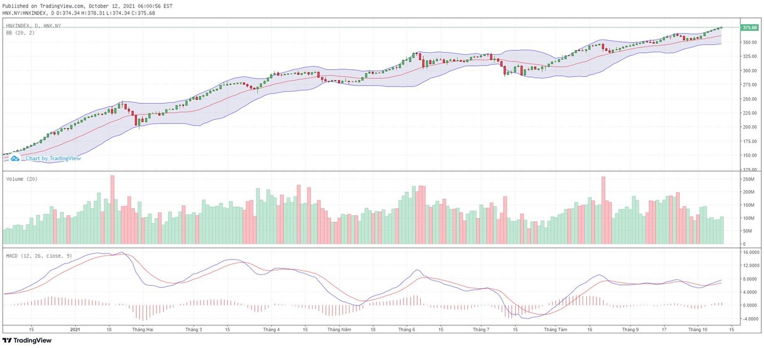Click the HNXINDEX, D, HNX.NY symbol label
The height and width of the screenshot is (348, 764).
pos(33,25)
